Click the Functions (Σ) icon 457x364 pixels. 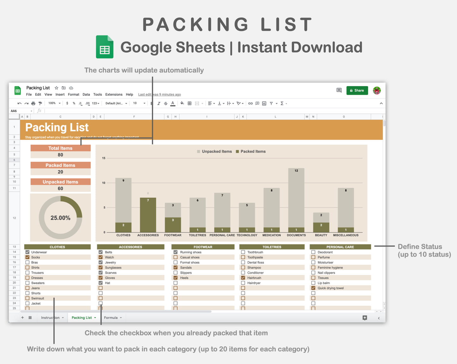point(282,103)
